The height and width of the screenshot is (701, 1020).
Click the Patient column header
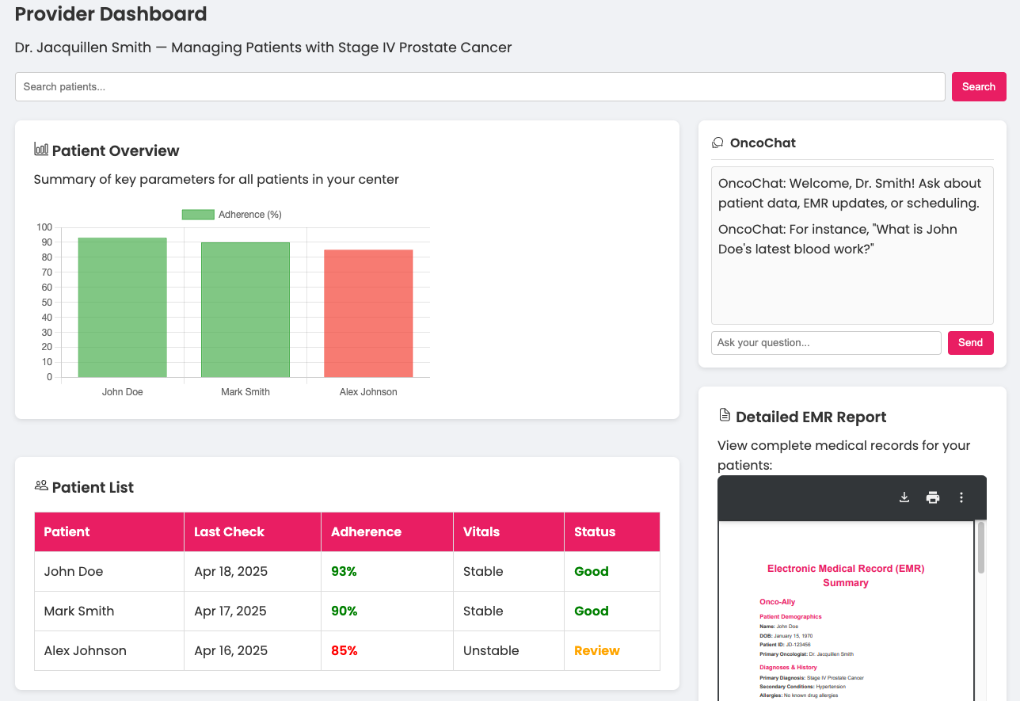109,531
